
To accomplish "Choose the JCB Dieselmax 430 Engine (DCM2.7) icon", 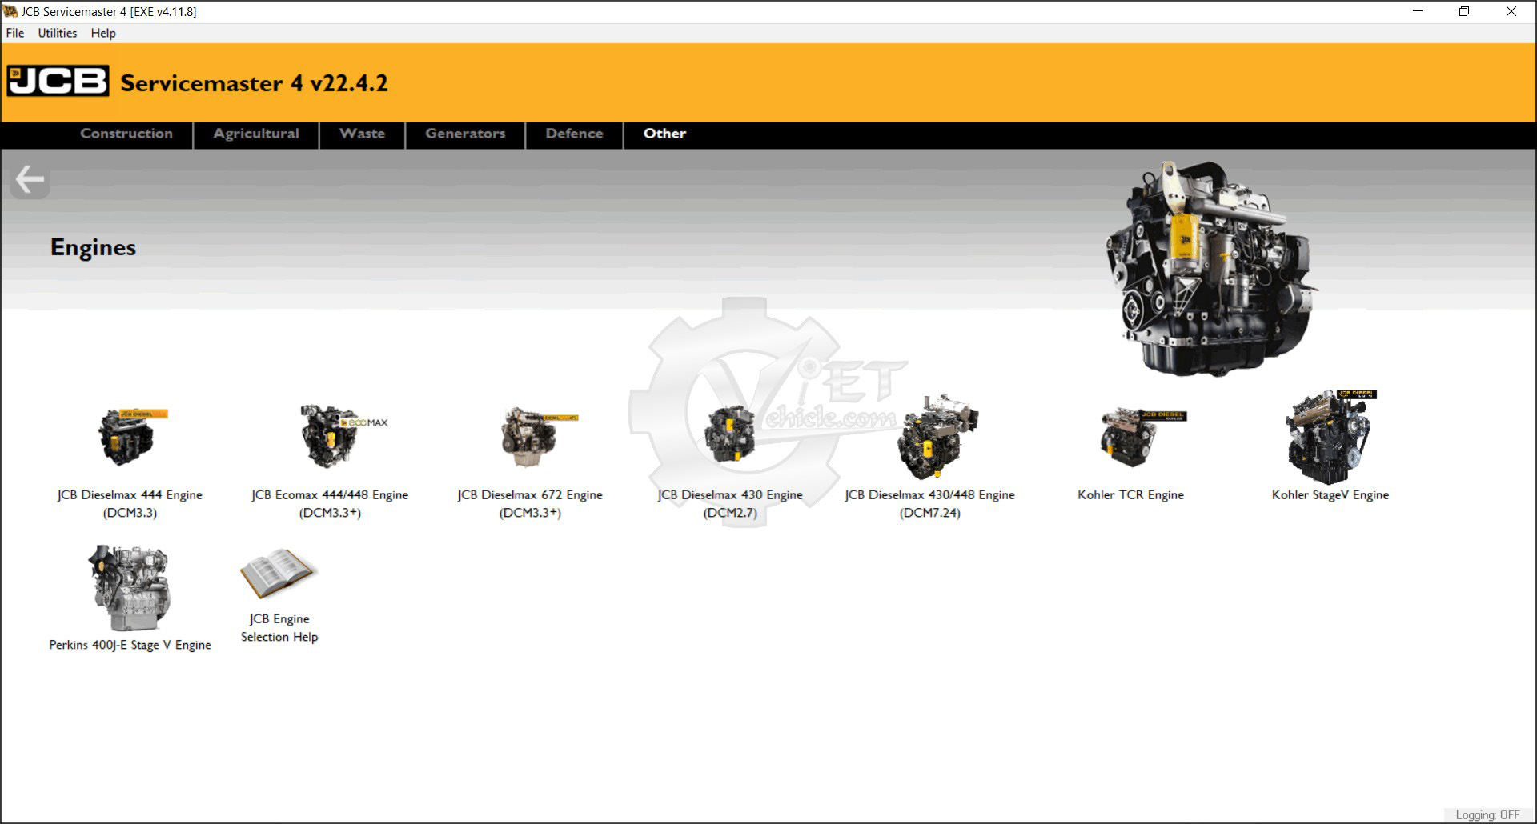I will tap(729, 436).
